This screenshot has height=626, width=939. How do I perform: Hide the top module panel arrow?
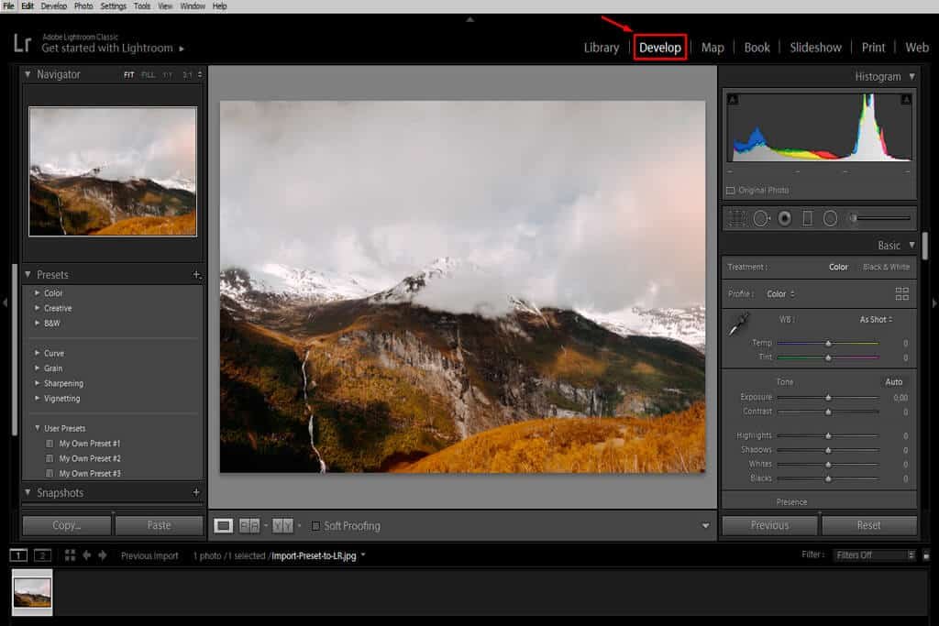point(470,19)
